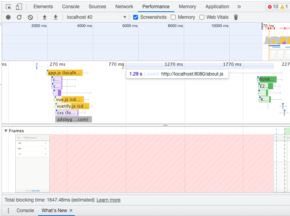290x216 pixels.
Task: Load a profile with the upload icon
Action: coord(45,17)
